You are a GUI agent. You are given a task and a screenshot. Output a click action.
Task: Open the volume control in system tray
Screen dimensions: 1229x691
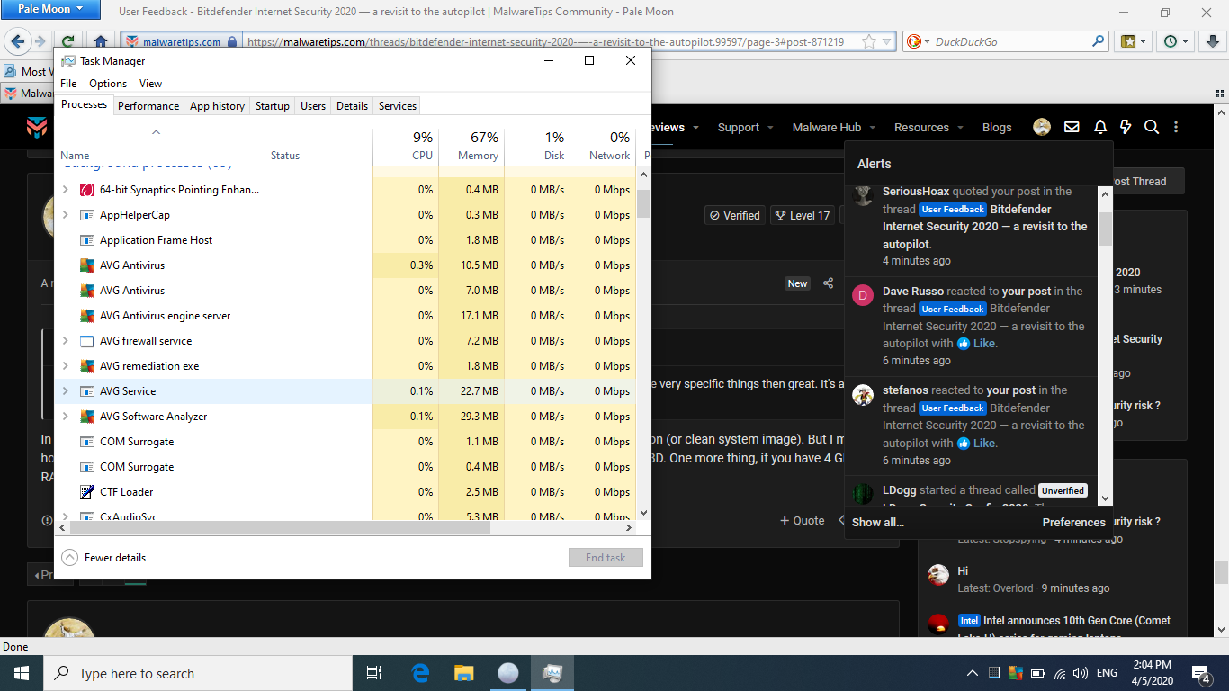point(1081,673)
